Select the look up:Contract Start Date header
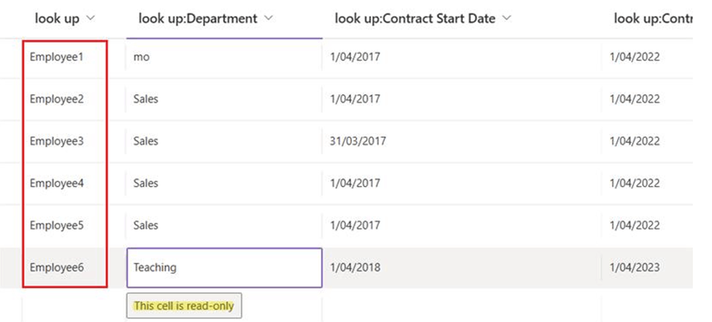 [416, 17]
